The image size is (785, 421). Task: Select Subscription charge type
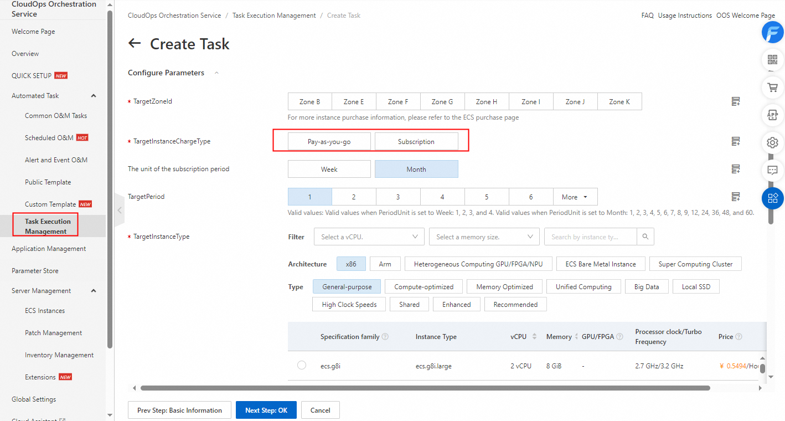coord(416,141)
